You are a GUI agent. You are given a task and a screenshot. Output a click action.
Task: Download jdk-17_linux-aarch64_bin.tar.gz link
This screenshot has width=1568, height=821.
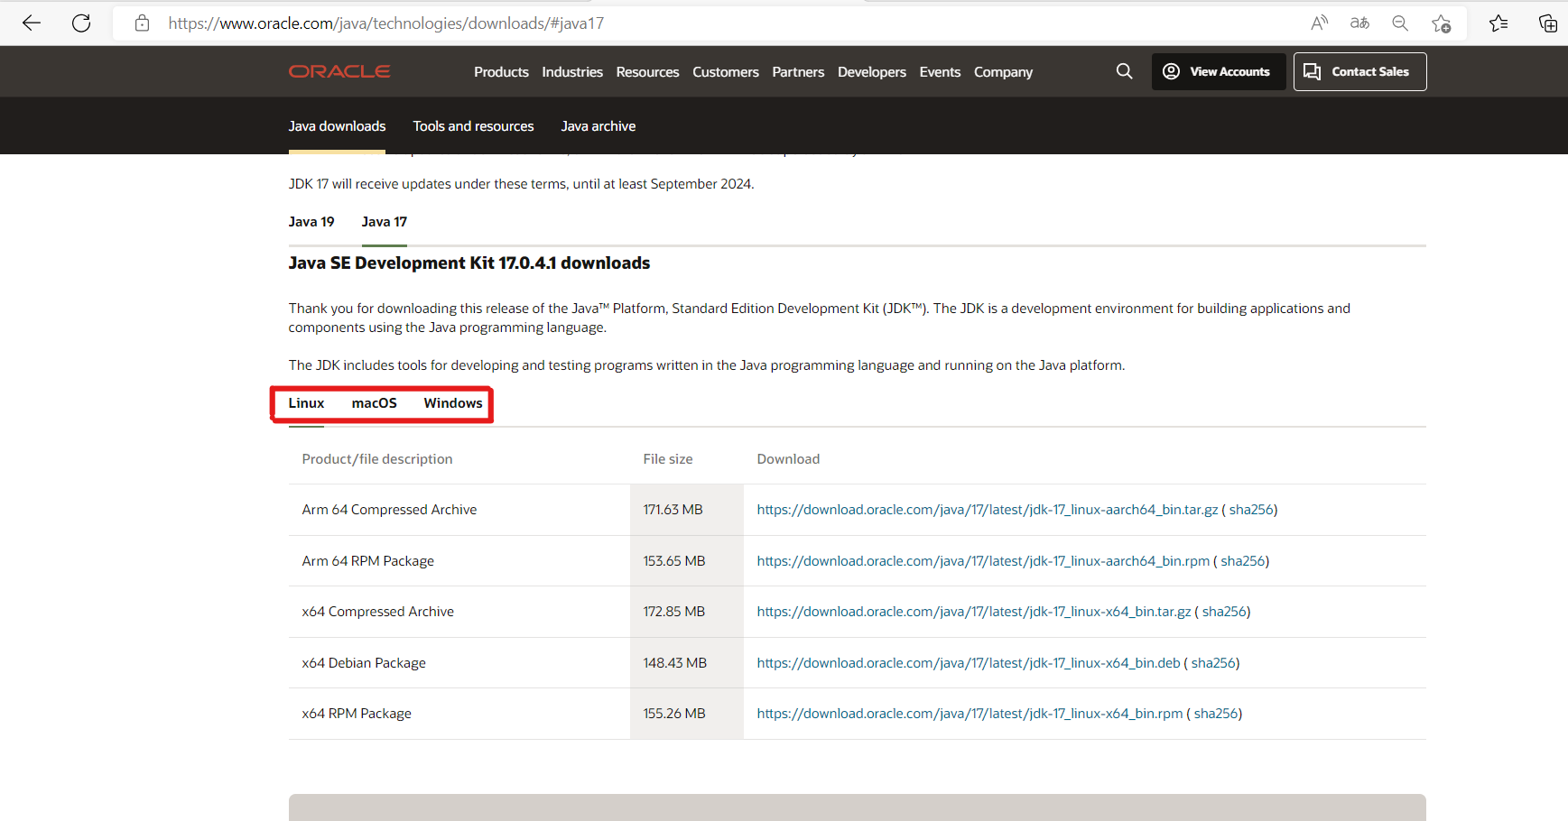988,510
